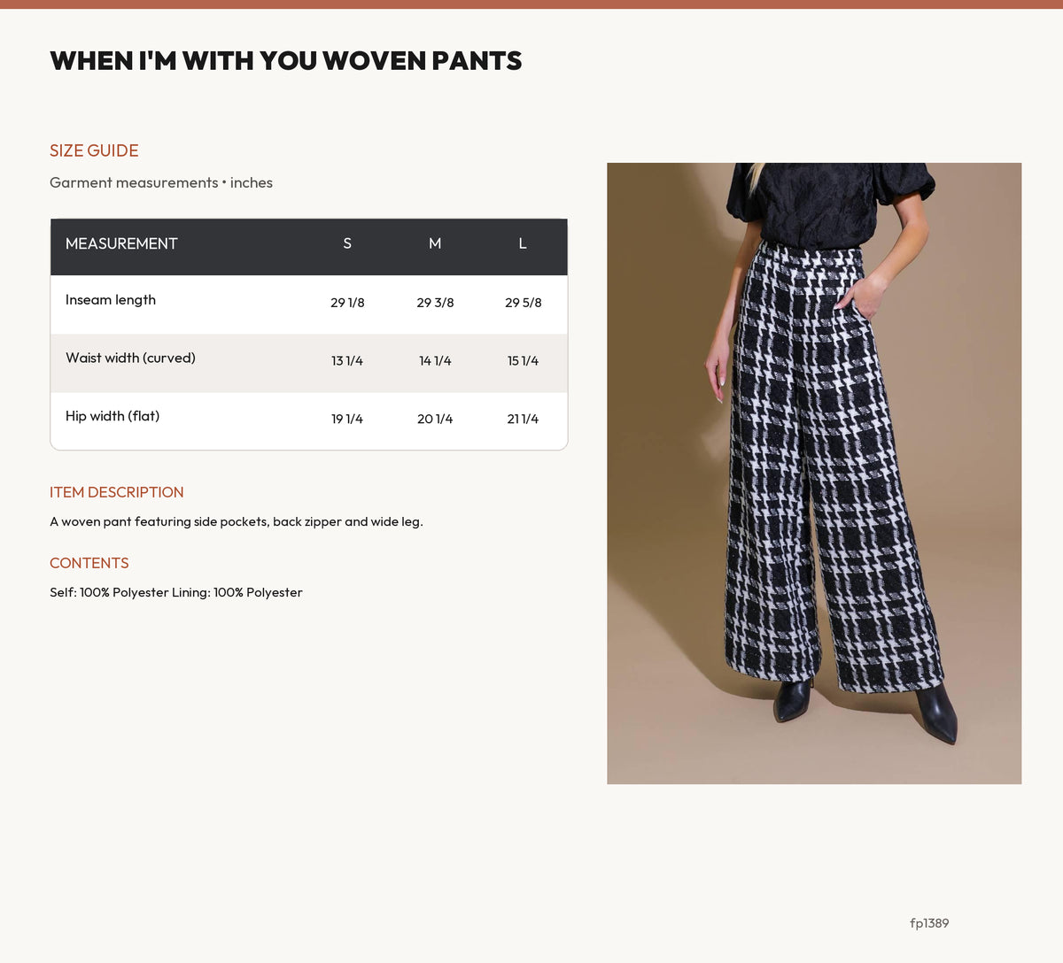Click the Garment measurements inches subtitle

161,182
